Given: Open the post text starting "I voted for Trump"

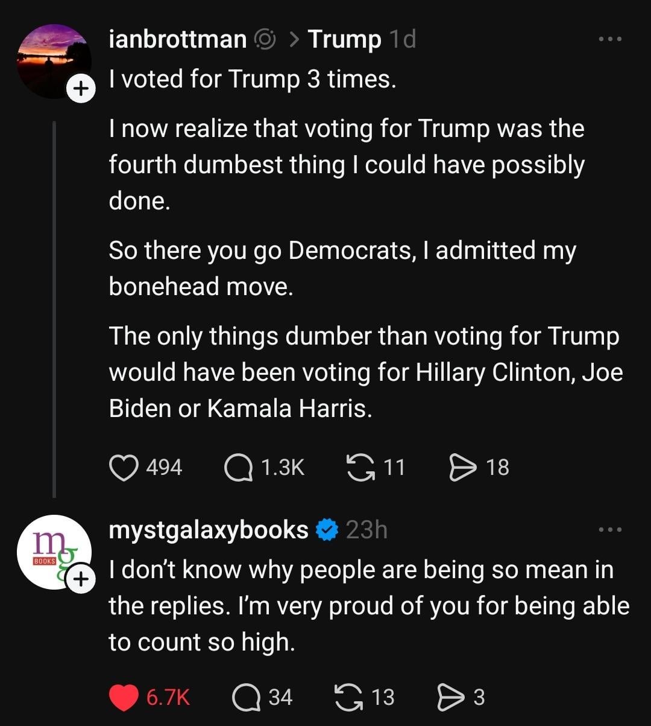Looking at the screenshot, I should click(x=253, y=79).
